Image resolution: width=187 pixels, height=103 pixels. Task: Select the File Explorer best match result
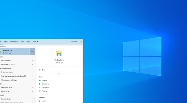pos(15,52)
